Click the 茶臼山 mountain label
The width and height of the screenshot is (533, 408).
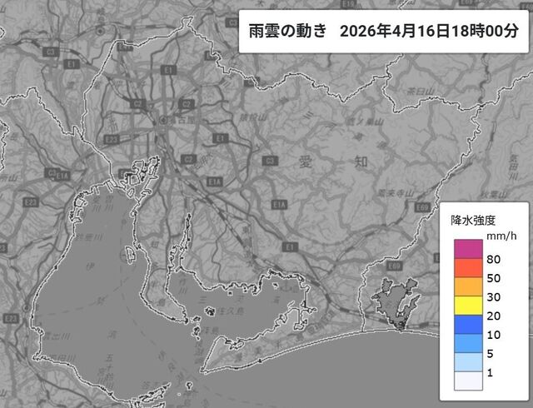coord(421,91)
